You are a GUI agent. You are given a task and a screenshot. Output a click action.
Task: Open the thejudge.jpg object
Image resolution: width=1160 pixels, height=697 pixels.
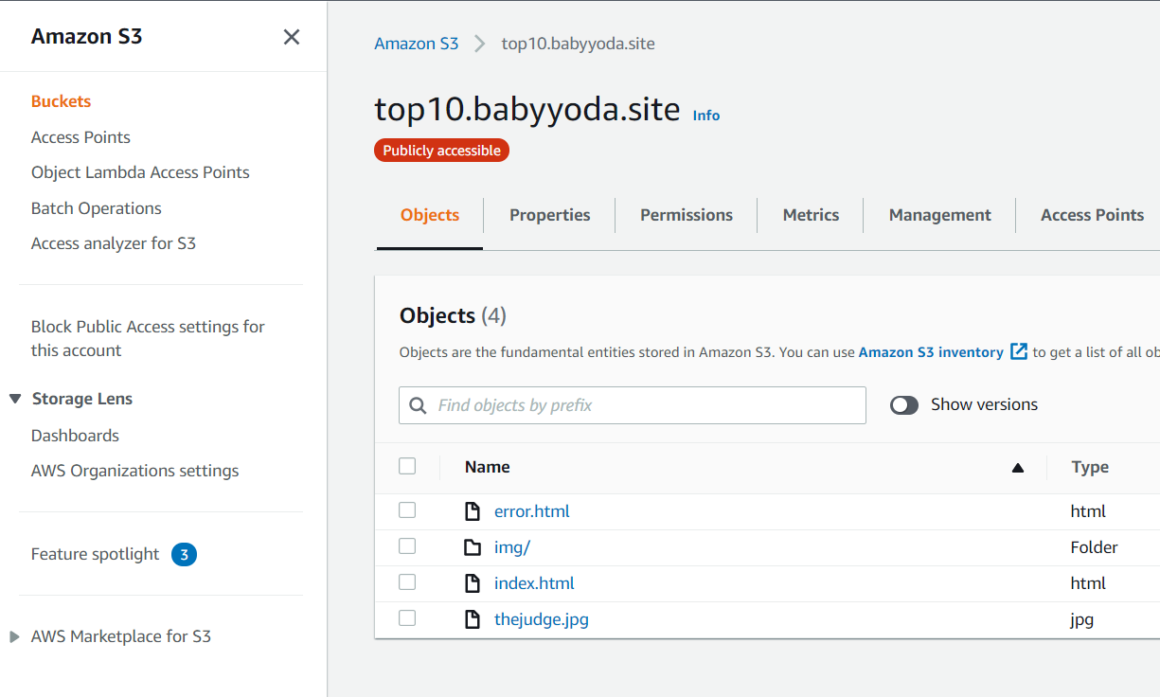542,619
